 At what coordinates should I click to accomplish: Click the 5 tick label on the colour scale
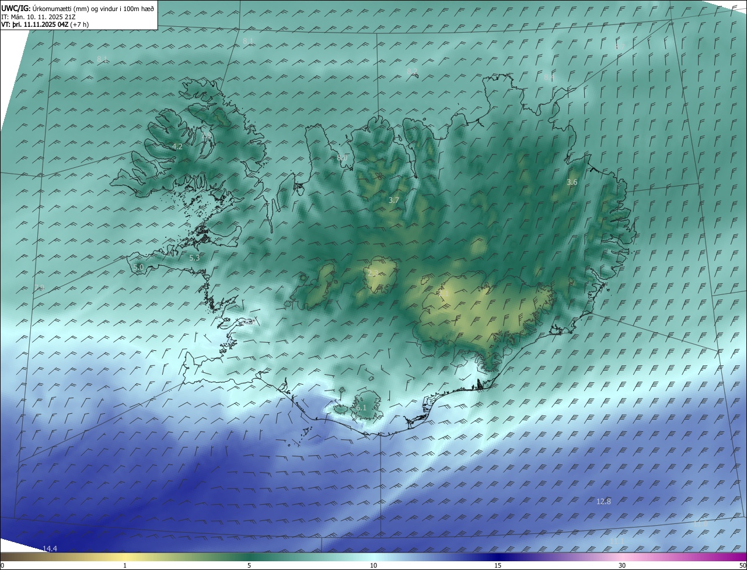249,565
